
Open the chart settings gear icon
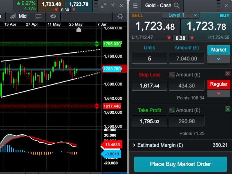tap(120, 17)
